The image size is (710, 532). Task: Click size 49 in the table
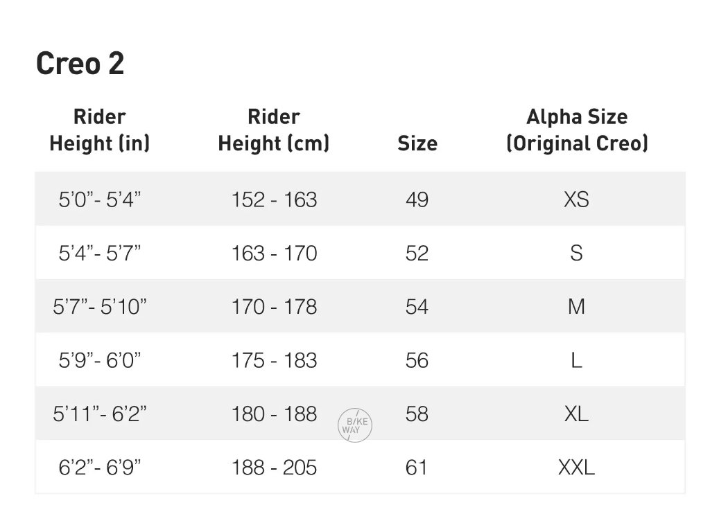click(x=417, y=199)
